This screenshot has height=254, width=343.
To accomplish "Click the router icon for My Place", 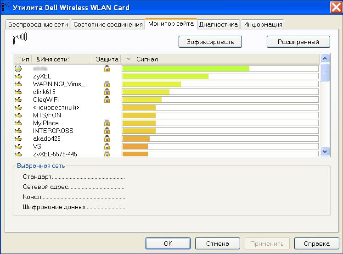I will point(18,123).
